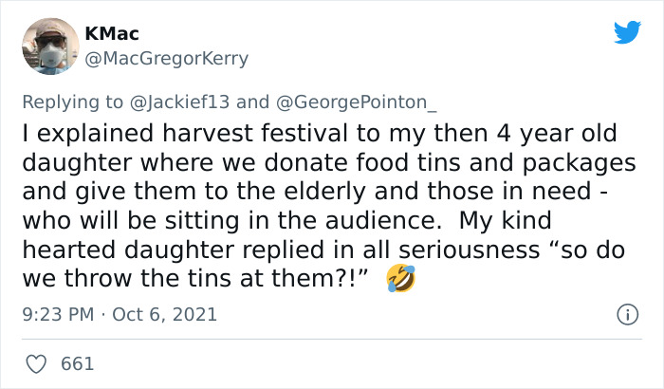Click the Twitter bird logo

click(x=627, y=33)
